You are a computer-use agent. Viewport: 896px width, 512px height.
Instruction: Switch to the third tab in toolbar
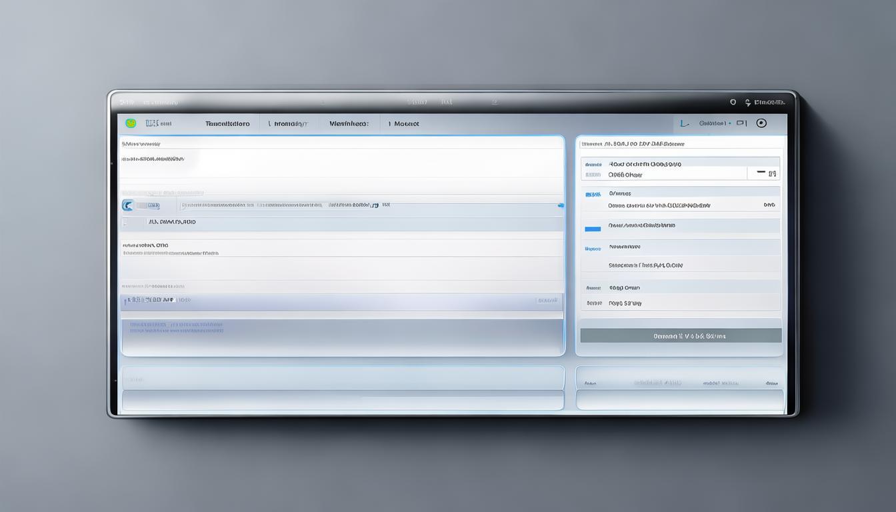[349, 124]
